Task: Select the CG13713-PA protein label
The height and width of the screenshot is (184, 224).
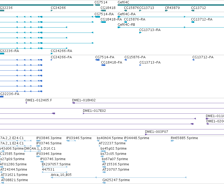Action: point(150,62)
